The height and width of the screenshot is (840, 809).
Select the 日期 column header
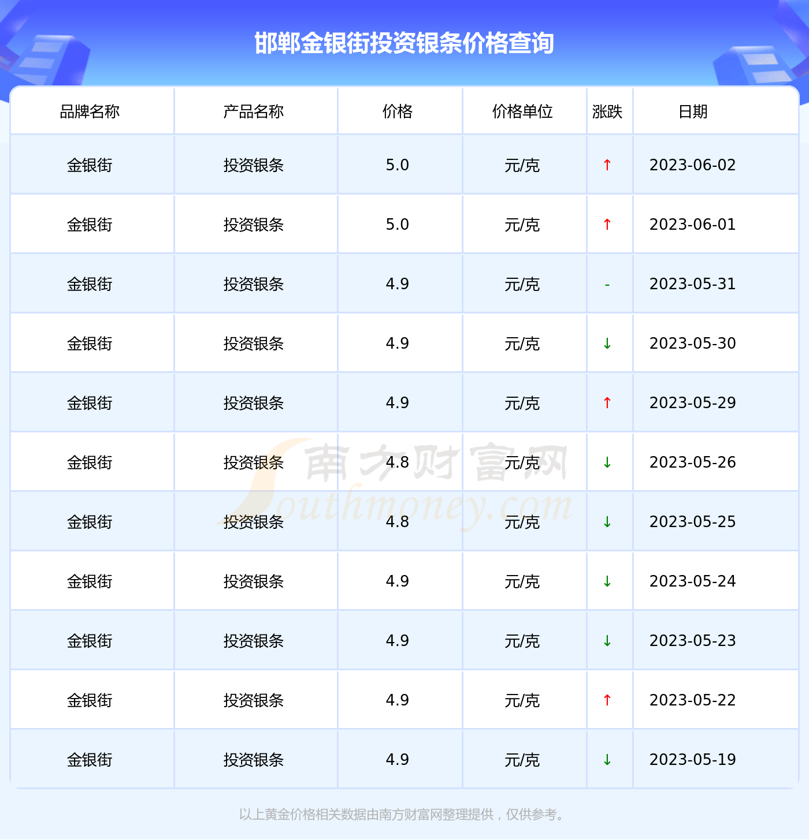pyautogui.click(x=693, y=111)
